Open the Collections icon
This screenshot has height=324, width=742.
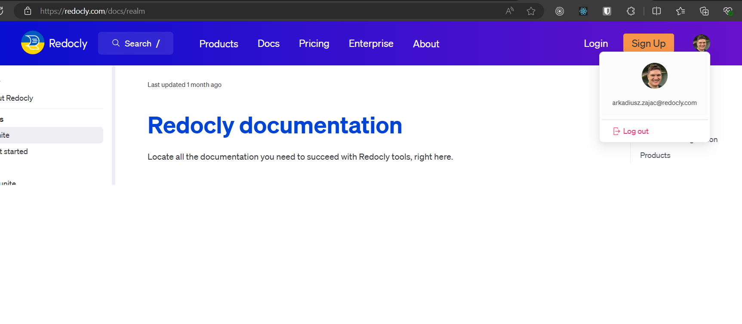(x=704, y=11)
